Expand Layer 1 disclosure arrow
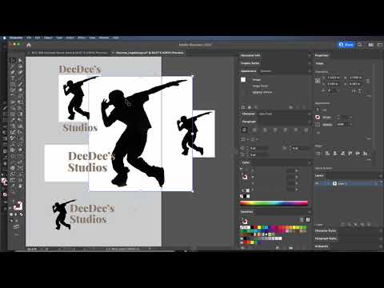384x288 pixels. pyautogui.click(x=329, y=183)
